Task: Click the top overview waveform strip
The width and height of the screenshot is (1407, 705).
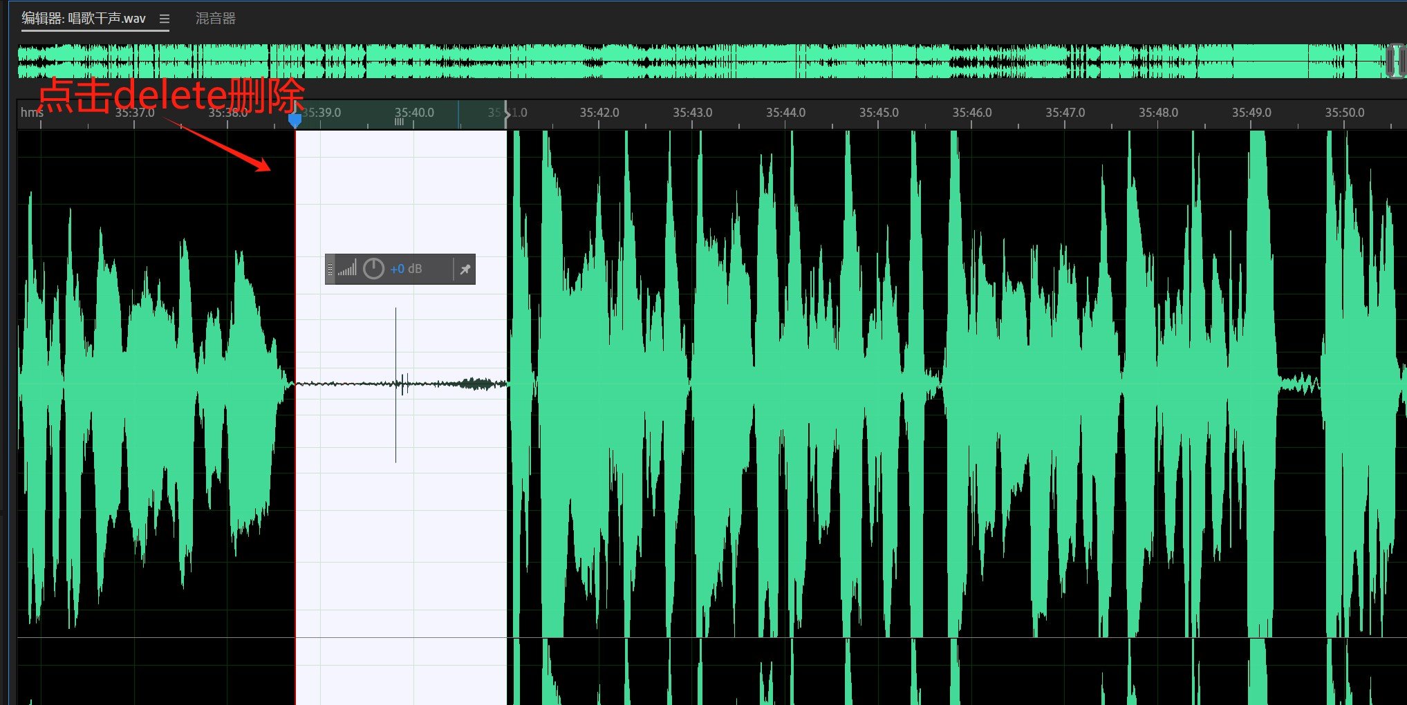Action: click(x=691, y=61)
